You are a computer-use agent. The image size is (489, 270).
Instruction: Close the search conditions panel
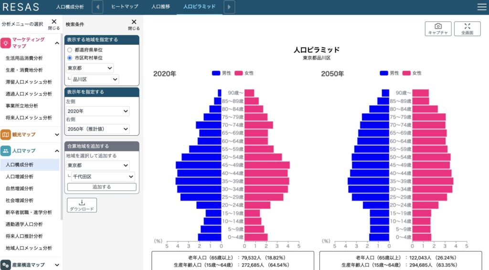pos(134,24)
